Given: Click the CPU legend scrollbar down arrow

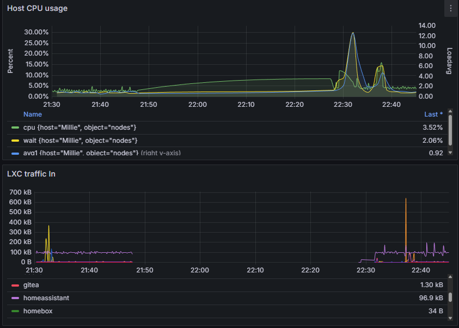Looking at the screenshot, I should click(450, 153).
